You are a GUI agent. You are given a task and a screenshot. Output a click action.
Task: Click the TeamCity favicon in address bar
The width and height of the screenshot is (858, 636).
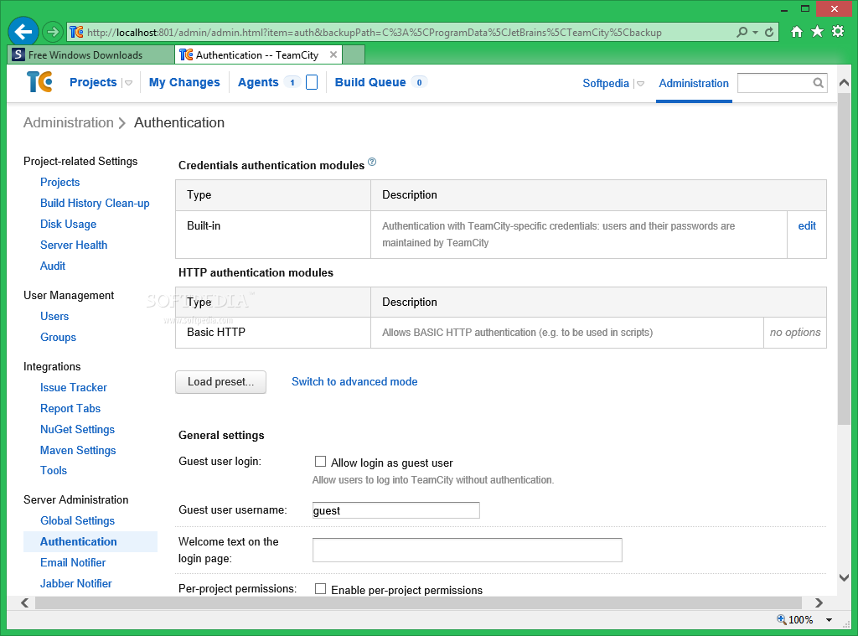coord(76,33)
